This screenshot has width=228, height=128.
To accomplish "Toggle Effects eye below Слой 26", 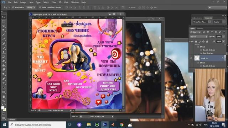I will coord(198,63).
